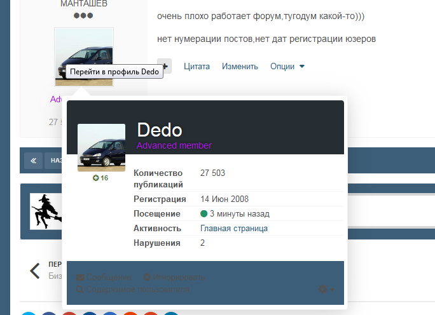Image resolution: width=435 pixels, height=315 pixels.
Task: Click the green +16 reputation badge
Action: (100, 178)
